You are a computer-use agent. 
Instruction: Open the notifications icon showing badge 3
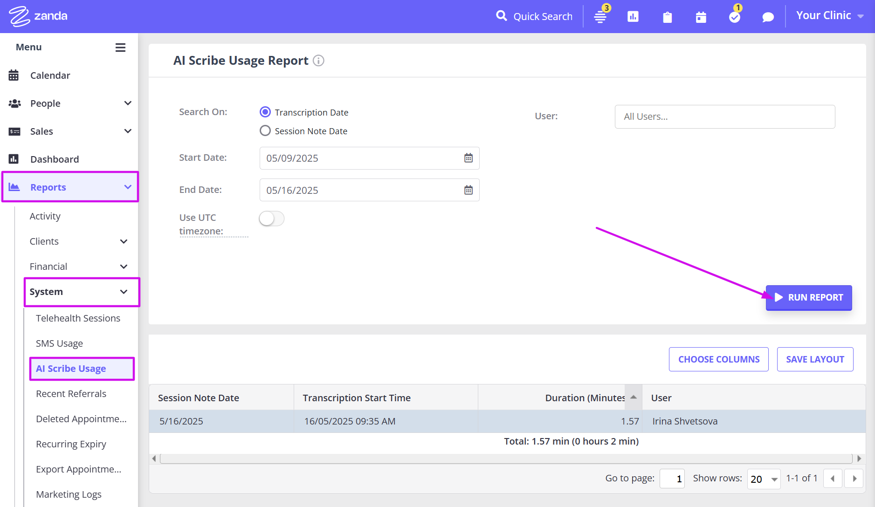600,16
